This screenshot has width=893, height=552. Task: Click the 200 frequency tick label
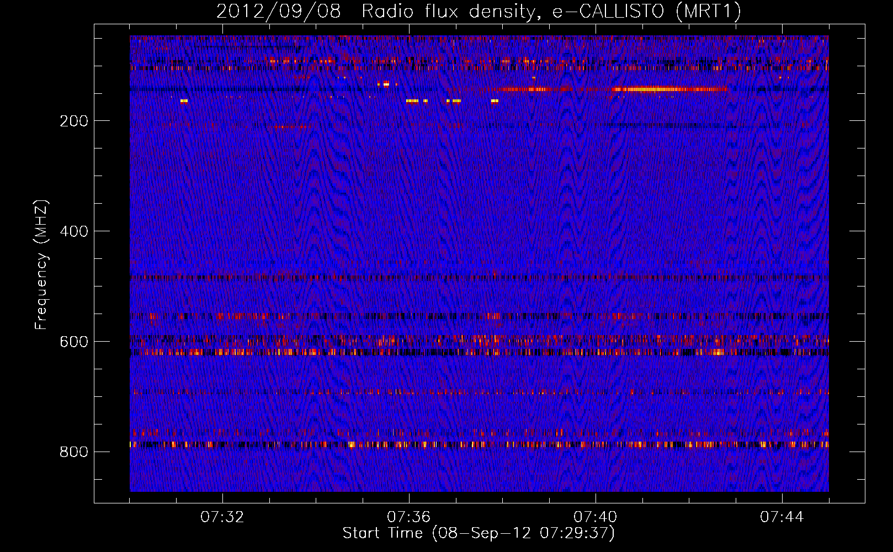pyautogui.click(x=74, y=121)
